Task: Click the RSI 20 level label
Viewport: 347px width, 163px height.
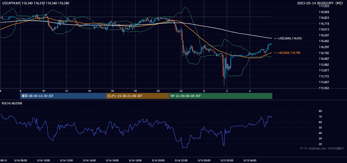Action: click(x=320, y=144)
